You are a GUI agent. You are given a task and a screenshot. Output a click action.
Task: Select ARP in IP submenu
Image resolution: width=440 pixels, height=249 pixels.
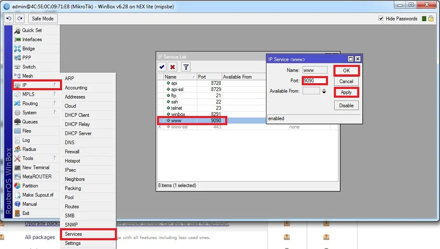tap(88, 79)
